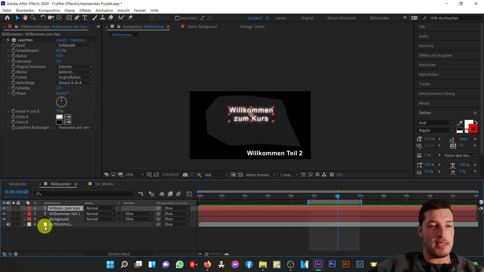The height and width of the screenshot is (272, 484).
Task: Click the solo/audio speaker icon on layer 4
Action: (x=9, y=224)
